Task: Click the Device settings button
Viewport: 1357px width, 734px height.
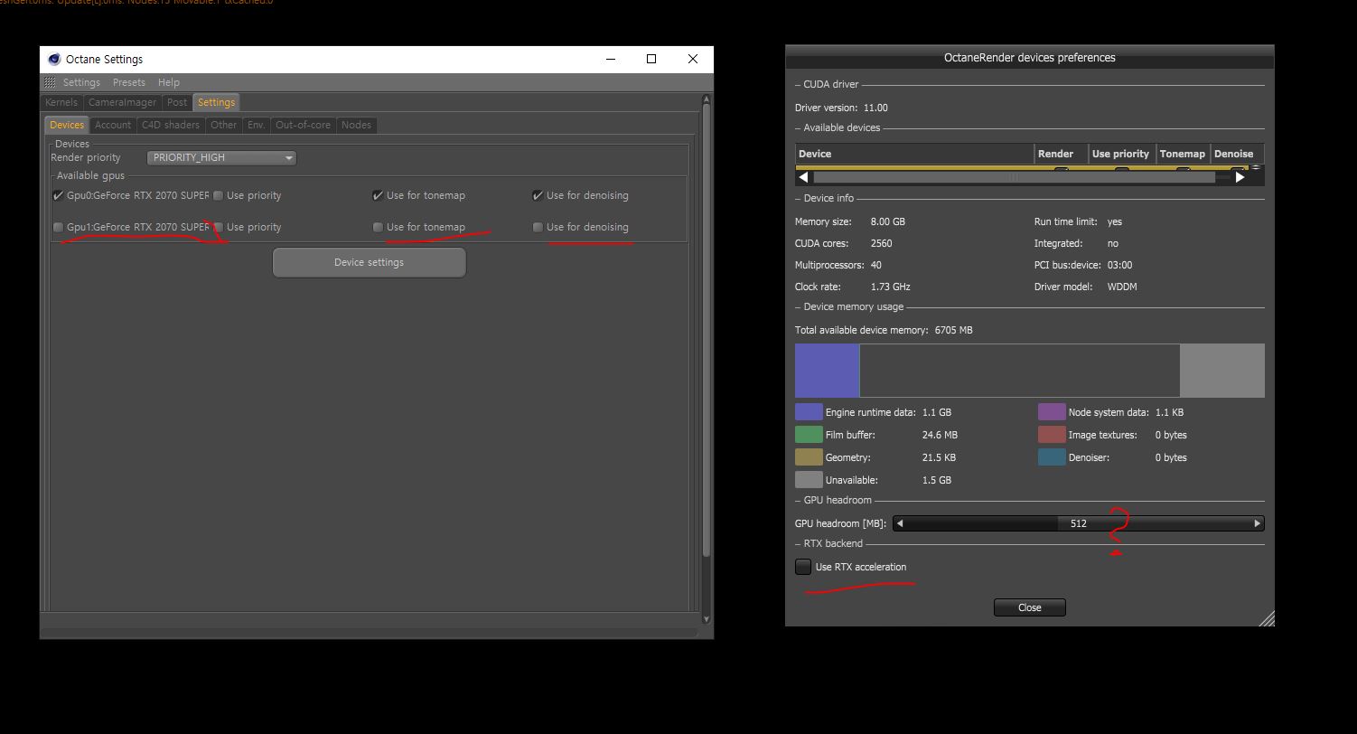Action: coord(369,262)
